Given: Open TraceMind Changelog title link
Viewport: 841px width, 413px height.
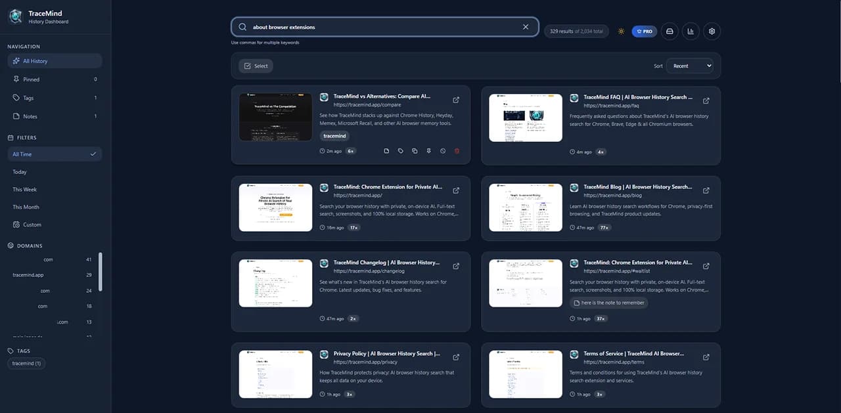Looking at the screenshot, I should pyautogui.click(x=387, y=263).
